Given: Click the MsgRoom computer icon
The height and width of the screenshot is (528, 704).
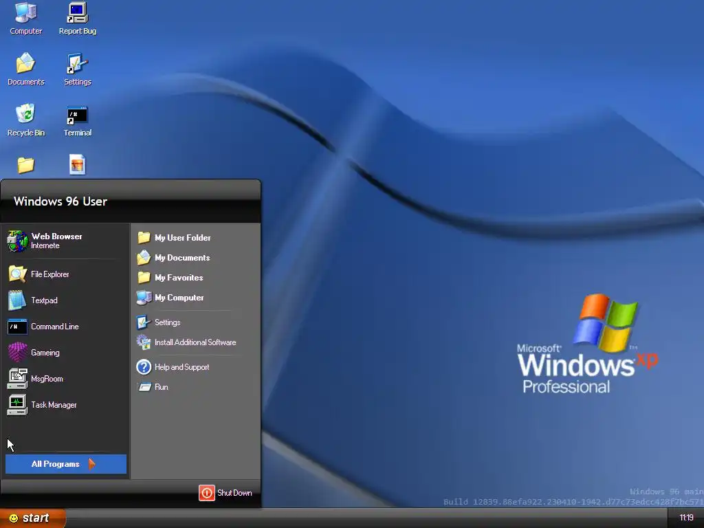Looking at the screenshot, I should click(x=17, y=379).
